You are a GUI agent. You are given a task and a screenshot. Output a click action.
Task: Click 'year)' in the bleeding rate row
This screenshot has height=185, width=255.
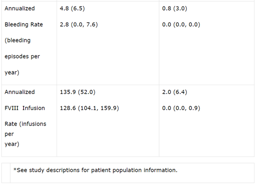point(12,73)
